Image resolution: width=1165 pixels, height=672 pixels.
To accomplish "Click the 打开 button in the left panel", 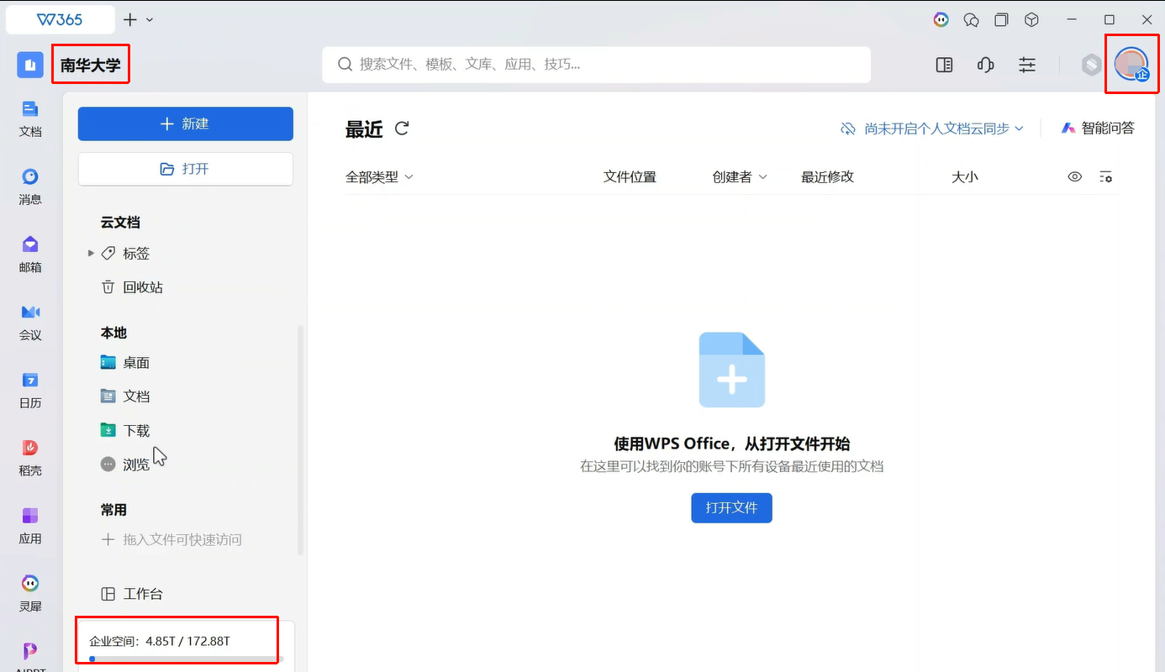I will tap(186, 169).
